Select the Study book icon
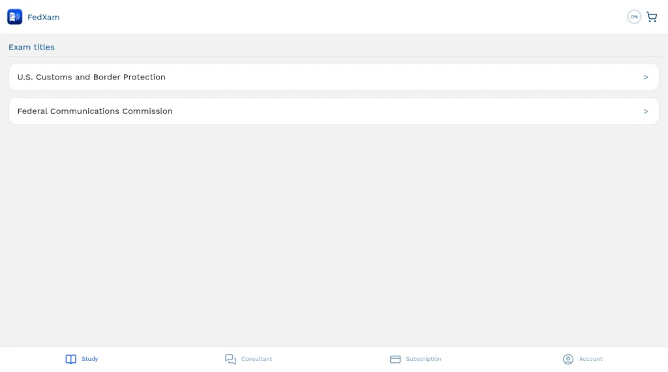This screenshot has width=668, height=372. tap(70, 359)
